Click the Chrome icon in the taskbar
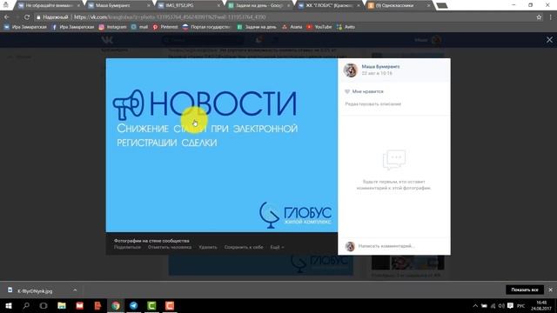 (x=116, y=305)
